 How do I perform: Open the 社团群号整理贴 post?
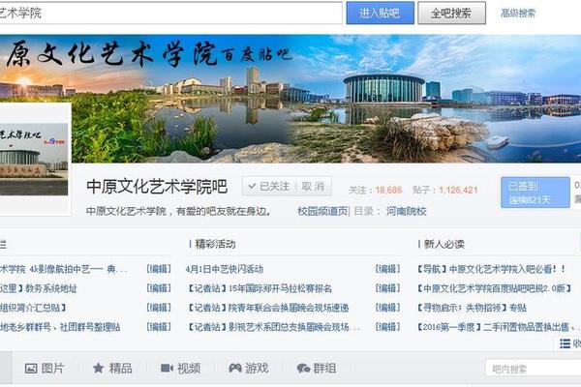(60, 327)
